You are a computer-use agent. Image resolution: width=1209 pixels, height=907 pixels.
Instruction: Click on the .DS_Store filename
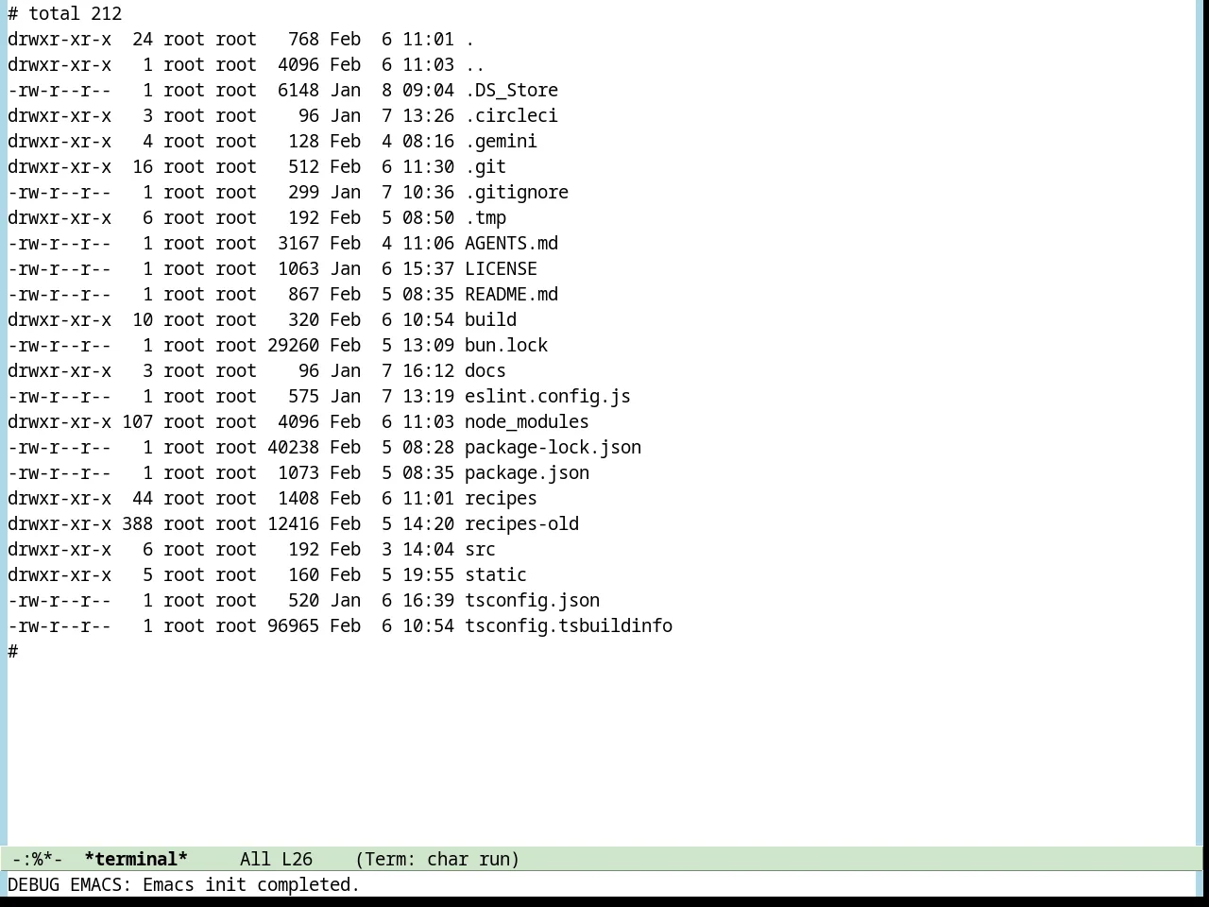click(x=511, y=90)
